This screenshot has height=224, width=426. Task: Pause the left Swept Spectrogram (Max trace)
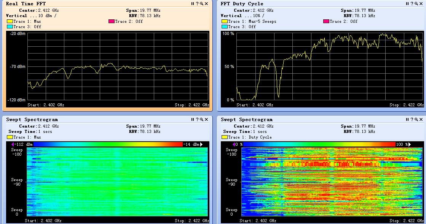tap(193, 119)
